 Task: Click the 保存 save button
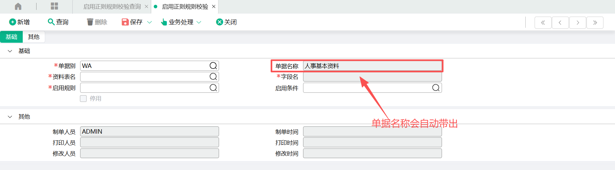(132, 22)
